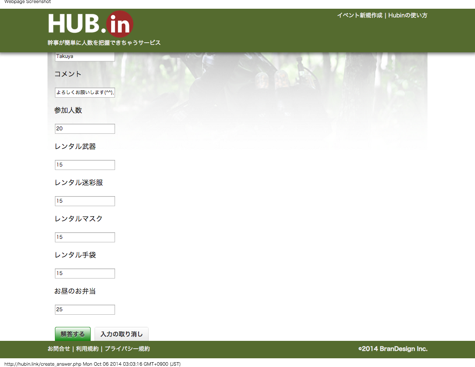Click the HUB.in logo
This screenshot has width=475, height=367.
[91, 24]
